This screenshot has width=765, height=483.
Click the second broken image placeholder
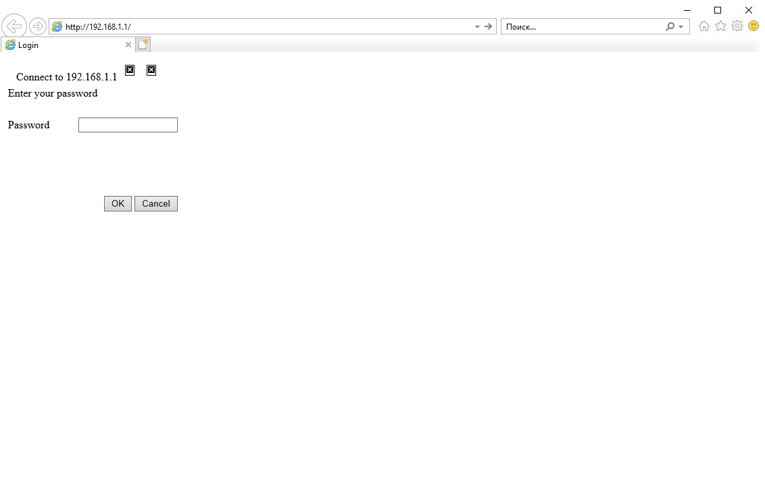click(x=151, y=70)
